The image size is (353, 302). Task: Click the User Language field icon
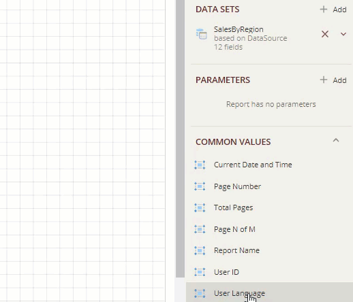click(200, 293)
